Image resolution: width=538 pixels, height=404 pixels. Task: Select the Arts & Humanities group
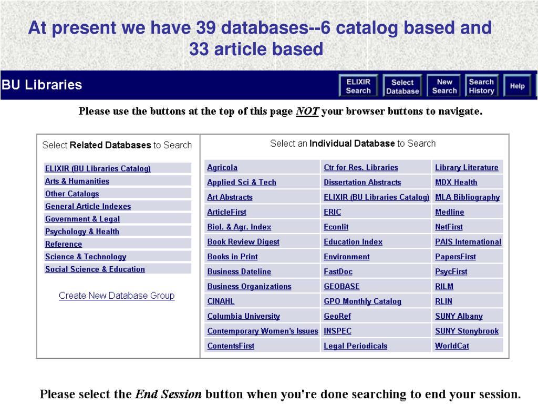(x=77, y=181)
